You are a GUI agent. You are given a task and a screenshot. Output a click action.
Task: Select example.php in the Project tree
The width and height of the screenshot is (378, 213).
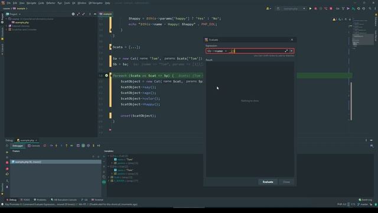pos(22,22)
